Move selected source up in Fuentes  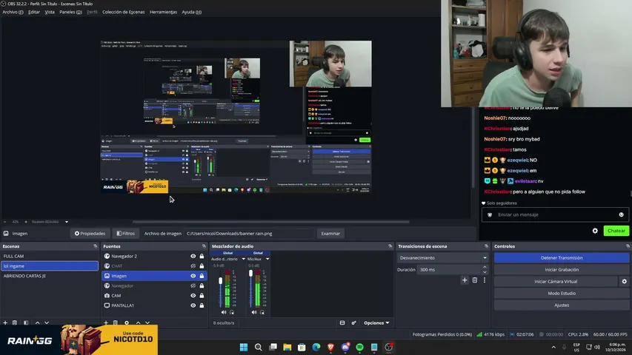[x=139, y=322]
